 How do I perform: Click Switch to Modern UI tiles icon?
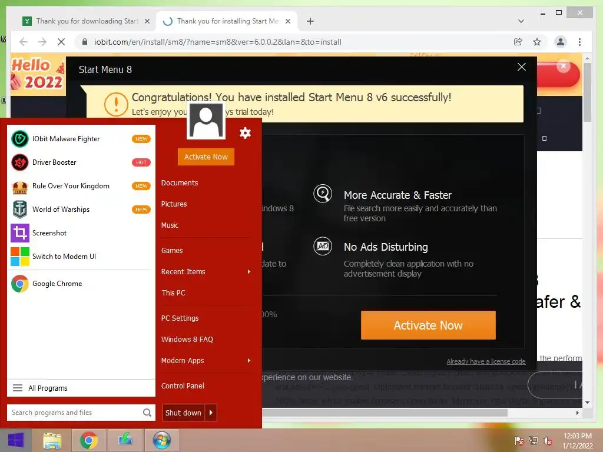[19, 257]
